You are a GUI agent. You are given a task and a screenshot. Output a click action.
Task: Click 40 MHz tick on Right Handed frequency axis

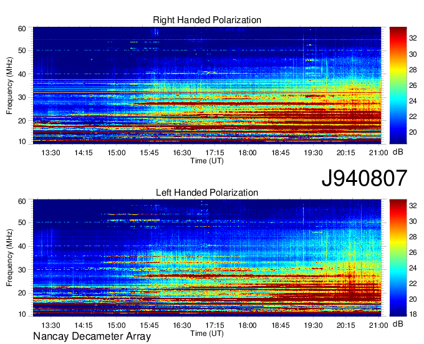[22, 74]
